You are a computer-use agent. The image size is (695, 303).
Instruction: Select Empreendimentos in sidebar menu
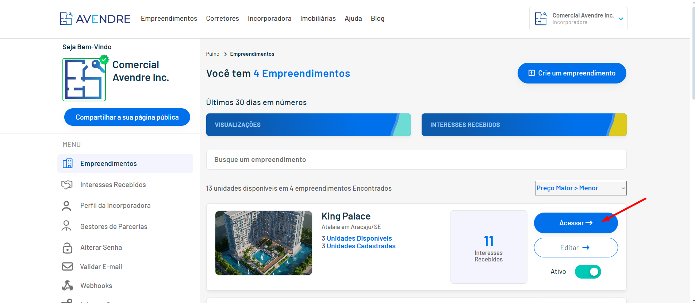[x=125, y=163]
